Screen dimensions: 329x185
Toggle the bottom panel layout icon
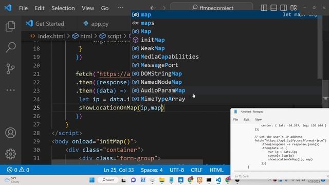point(273,8)
